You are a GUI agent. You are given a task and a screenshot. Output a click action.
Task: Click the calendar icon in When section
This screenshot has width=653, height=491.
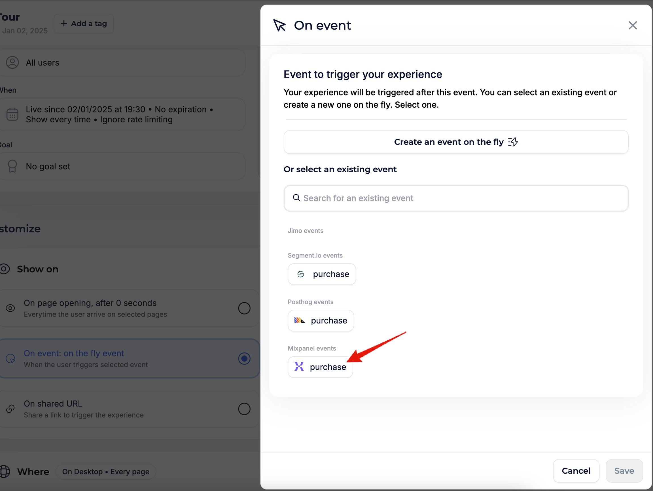point(12,114)
